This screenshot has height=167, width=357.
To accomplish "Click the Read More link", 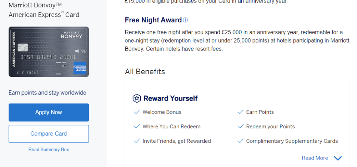I will pos(315,158).
